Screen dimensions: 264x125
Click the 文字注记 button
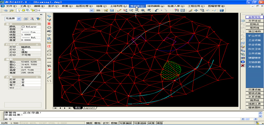254,21
